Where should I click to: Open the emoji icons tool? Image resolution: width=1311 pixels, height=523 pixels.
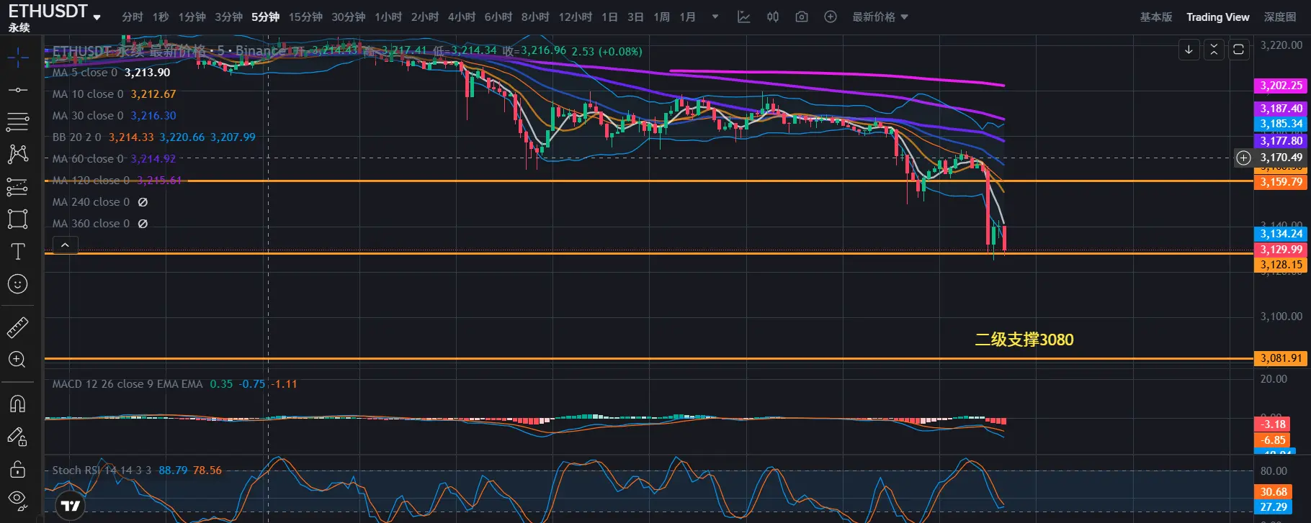18,284
